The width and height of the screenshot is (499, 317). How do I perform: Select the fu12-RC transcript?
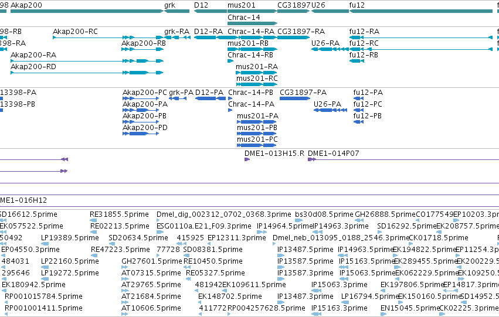[x=421, y=49]
